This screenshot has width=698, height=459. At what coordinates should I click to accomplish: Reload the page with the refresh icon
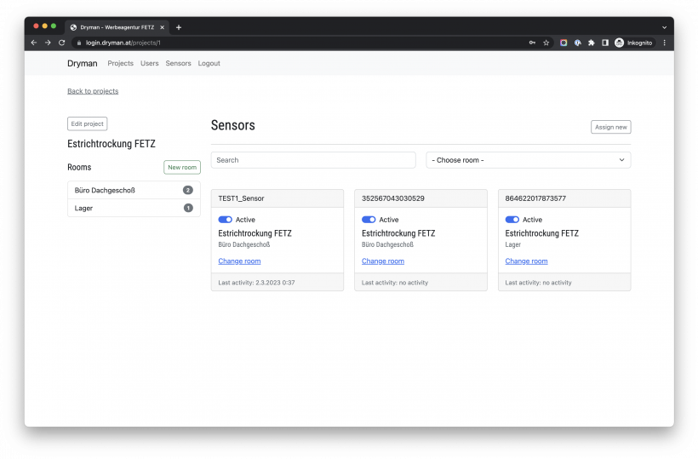tap(61, 42)
